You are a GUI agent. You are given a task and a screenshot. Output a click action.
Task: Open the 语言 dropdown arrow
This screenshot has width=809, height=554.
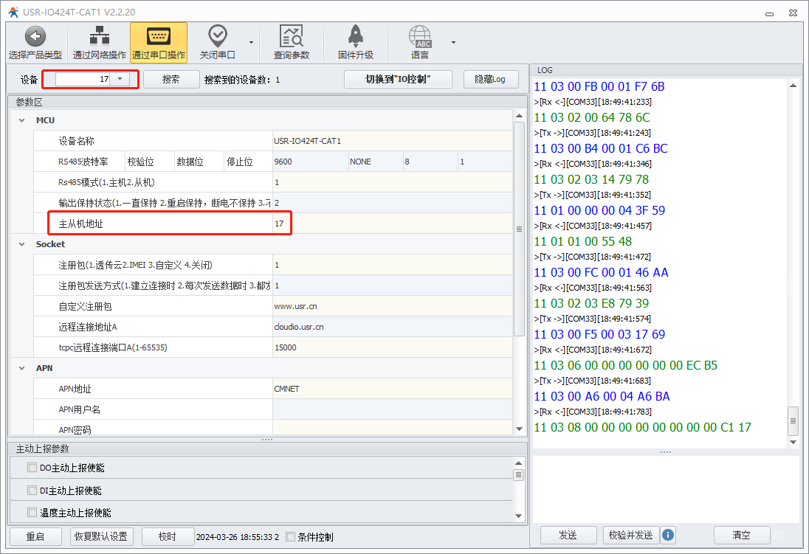(x=453, y=42)
